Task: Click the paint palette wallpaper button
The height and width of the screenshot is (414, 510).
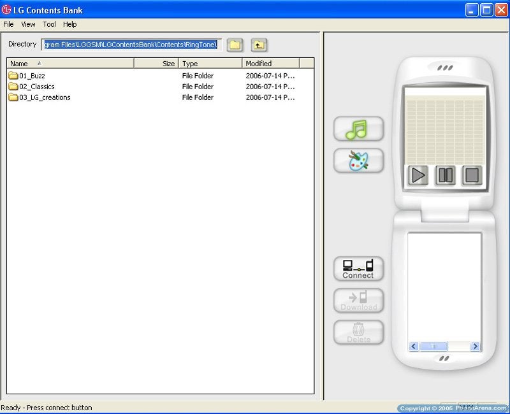Action: coord(358,161)
